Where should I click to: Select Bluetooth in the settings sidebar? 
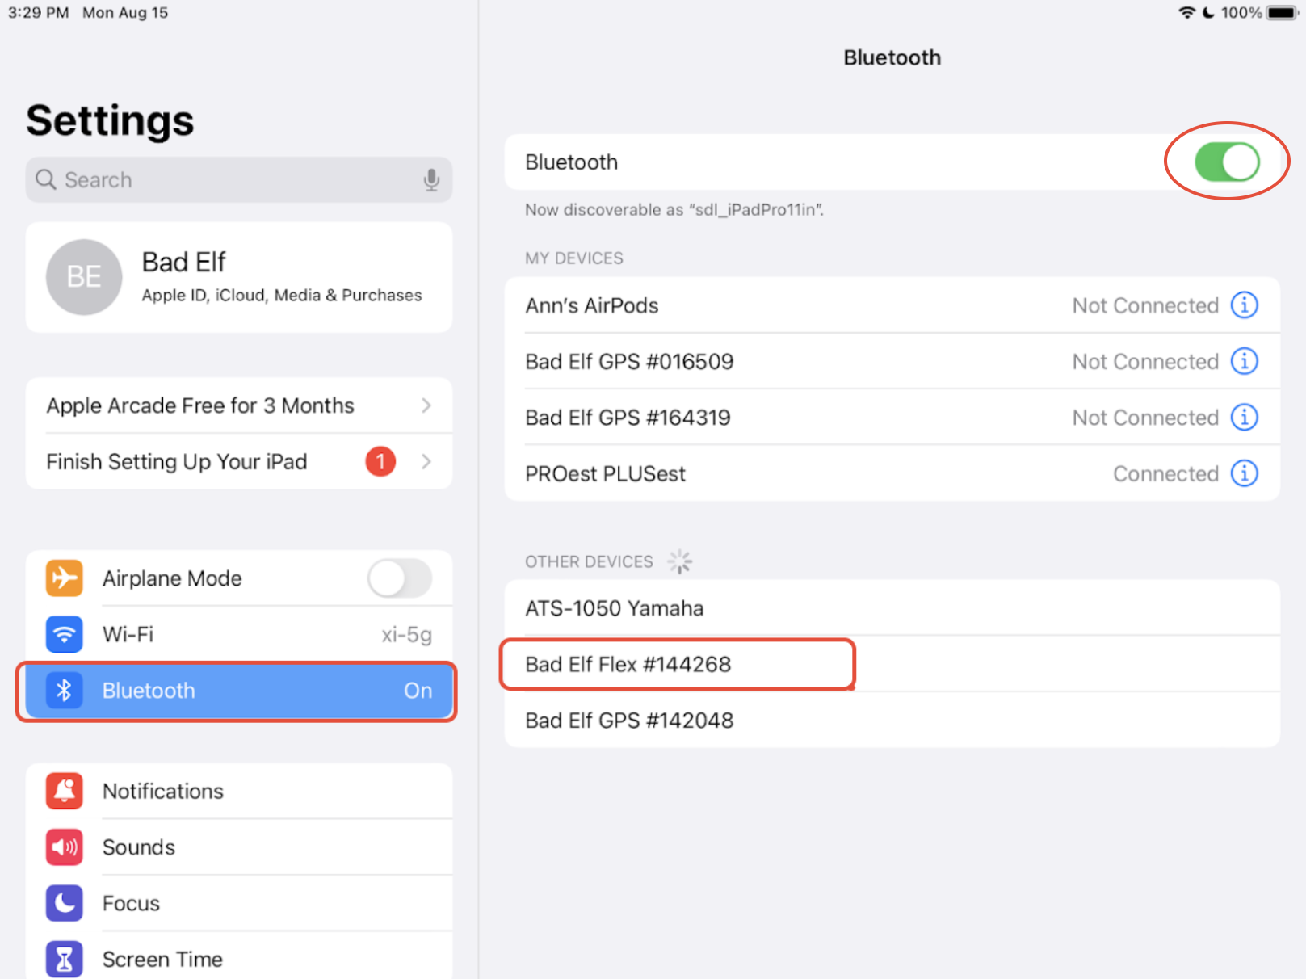pos(239,691)
